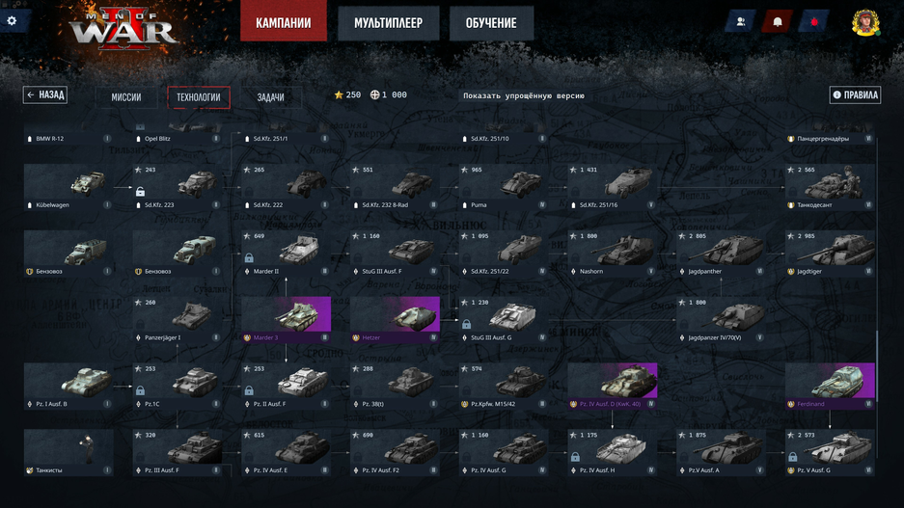Switch to the Миссии tab
The height and width of the screenshot is (508, 904).
coord(126,96)
